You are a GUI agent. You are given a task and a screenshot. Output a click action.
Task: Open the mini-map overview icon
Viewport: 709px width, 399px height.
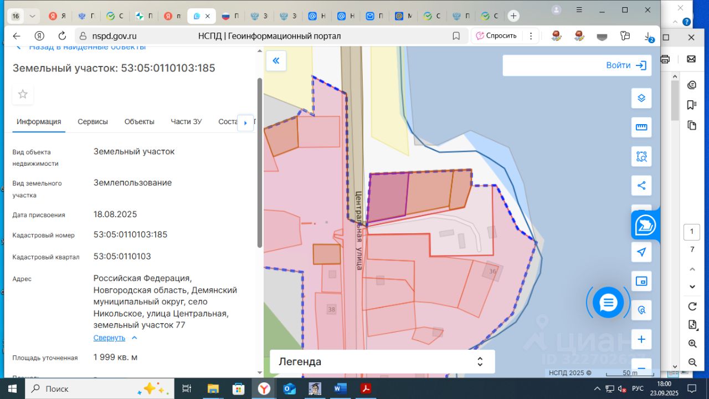(641, 281)
